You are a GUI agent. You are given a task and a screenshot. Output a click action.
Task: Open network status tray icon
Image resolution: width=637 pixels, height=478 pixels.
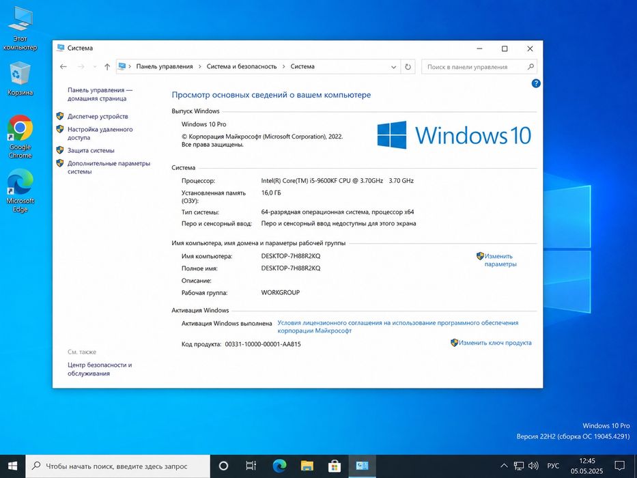point(518,466)
